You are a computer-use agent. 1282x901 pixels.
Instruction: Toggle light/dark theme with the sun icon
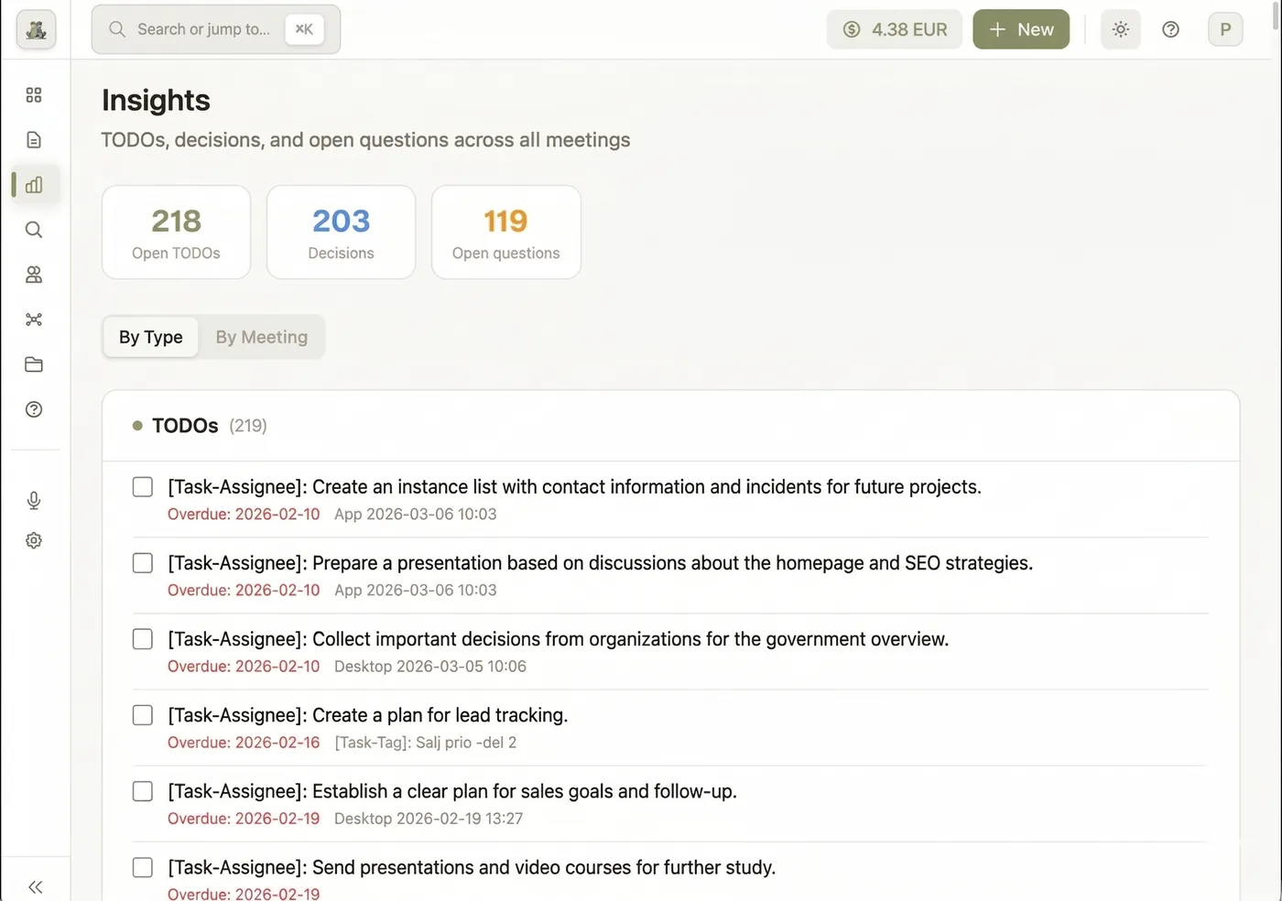click(x=1120, y=29)
